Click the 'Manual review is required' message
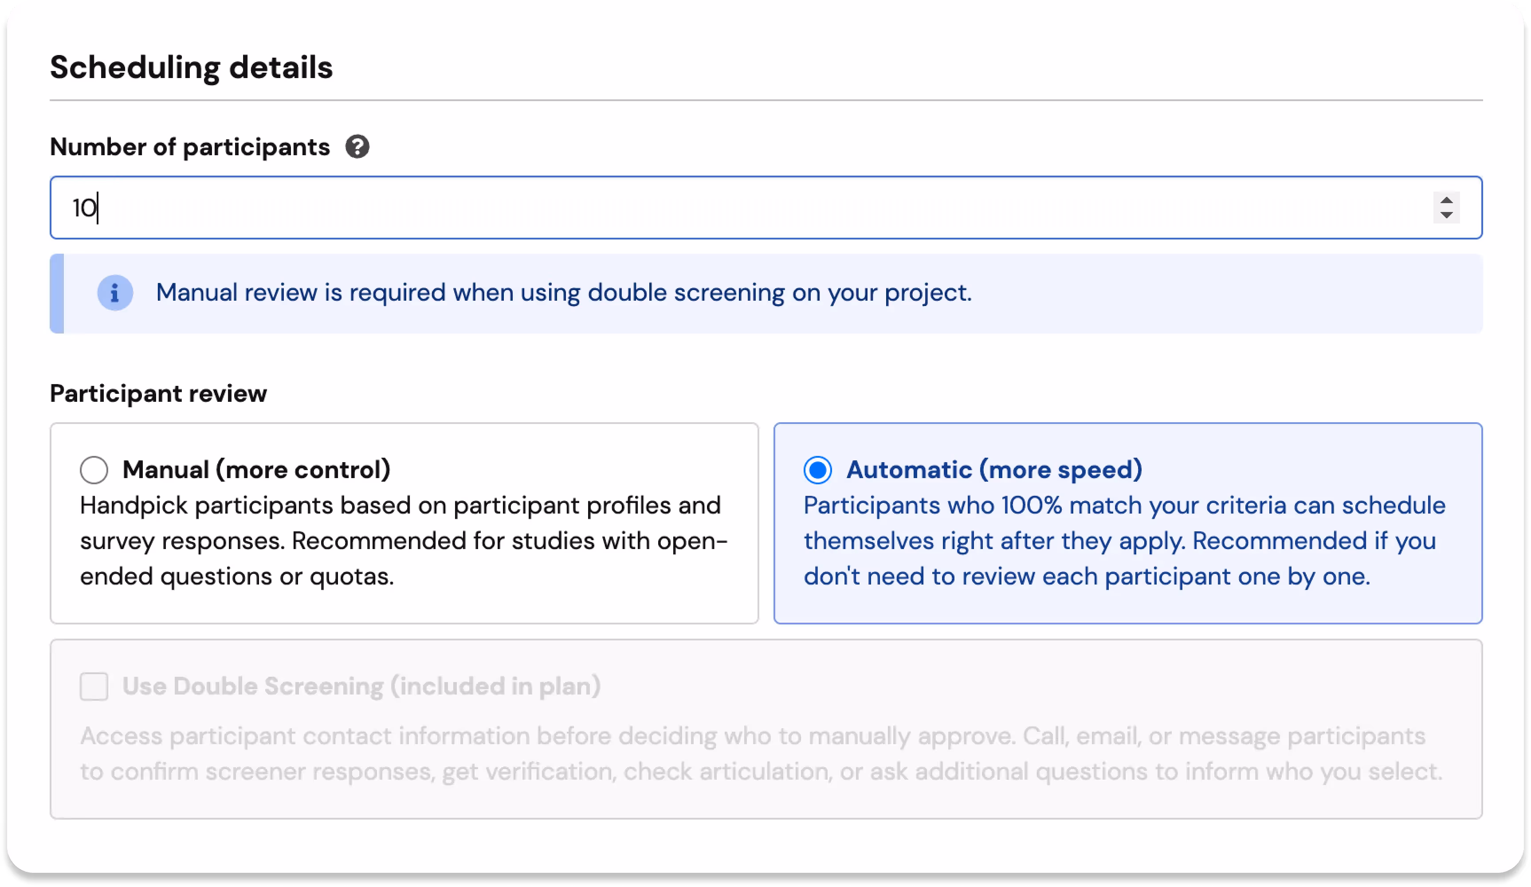Image resolution: width=1531 pixels, height=887 pixels. [564, 293]
